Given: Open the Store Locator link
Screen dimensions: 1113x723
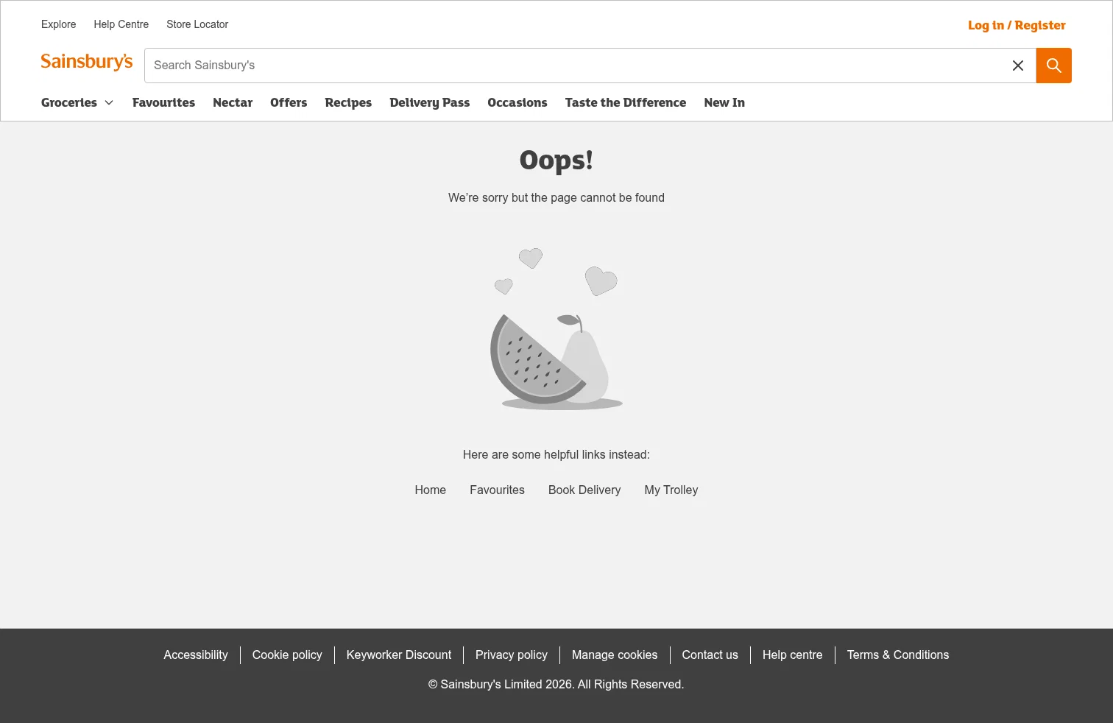Looking at the screenshot, I should [x=197, y=24].
